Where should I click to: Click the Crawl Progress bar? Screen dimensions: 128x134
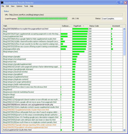pyautogui.click(x=43, y=18)
